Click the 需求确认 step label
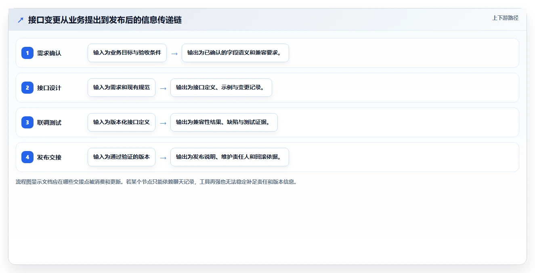535x273 pixels. click(x=49, y=53)
